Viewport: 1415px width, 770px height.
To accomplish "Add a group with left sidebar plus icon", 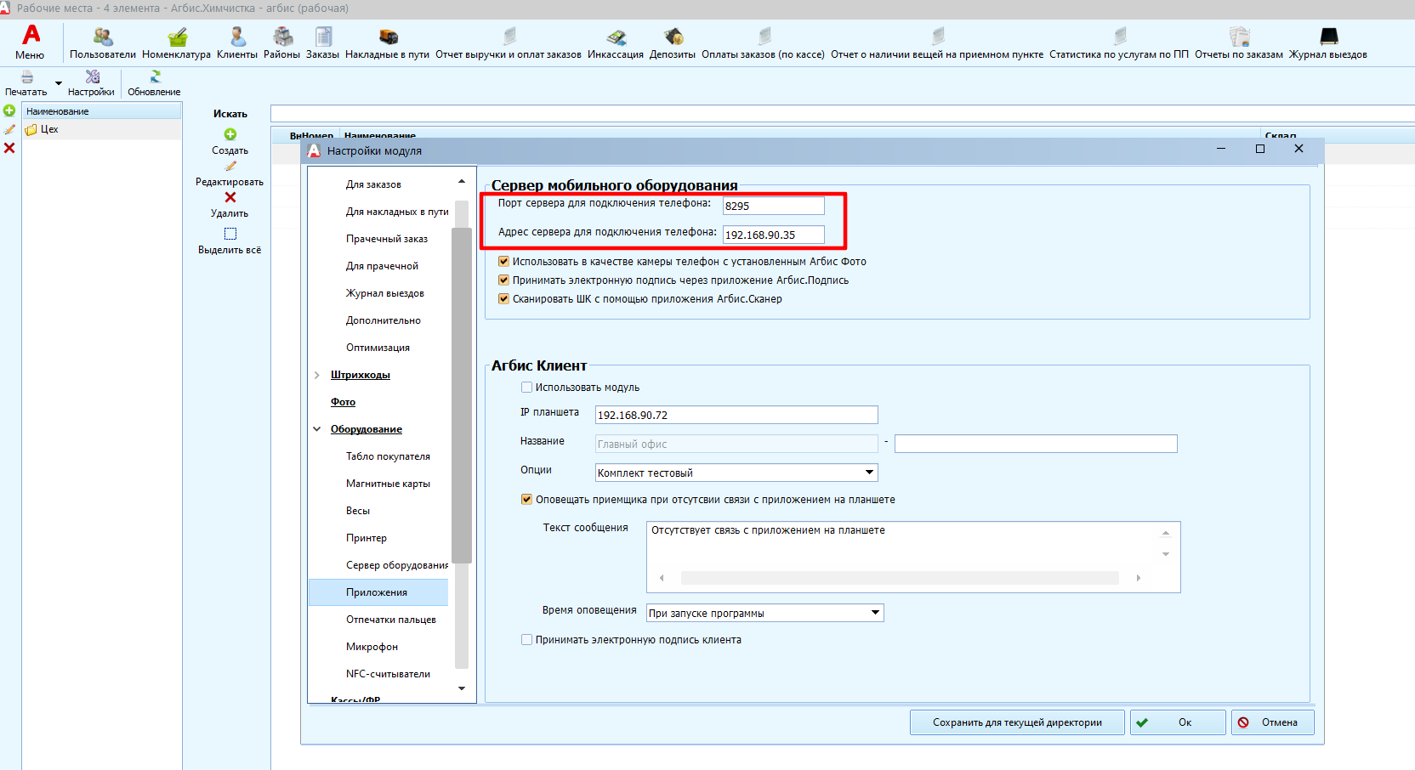I will pos(9,110).
